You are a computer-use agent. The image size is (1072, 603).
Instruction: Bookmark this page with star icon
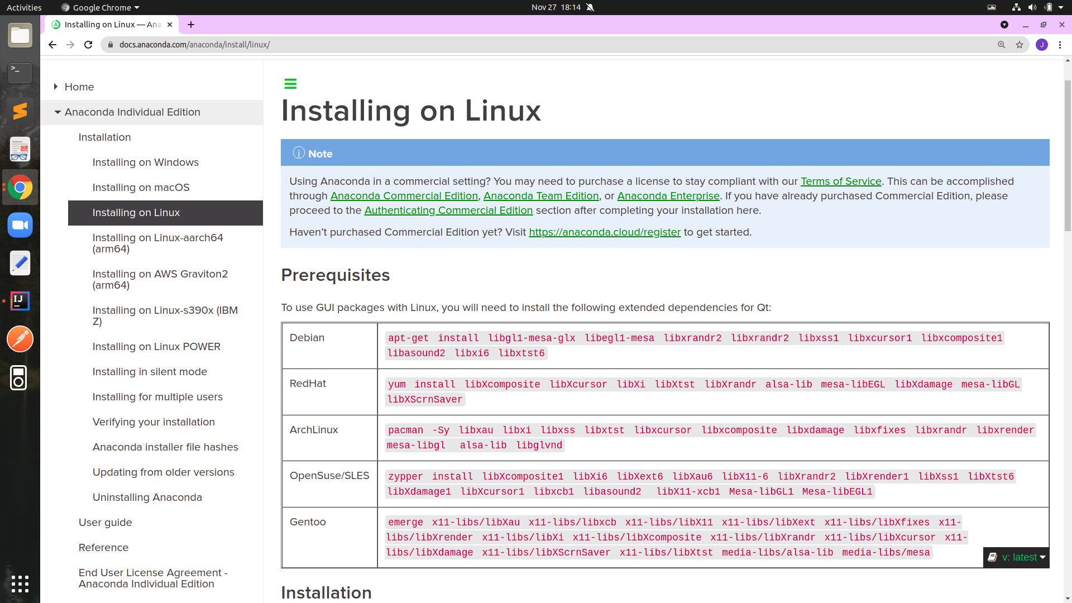pyautogui.click(x=1020, y=45)
